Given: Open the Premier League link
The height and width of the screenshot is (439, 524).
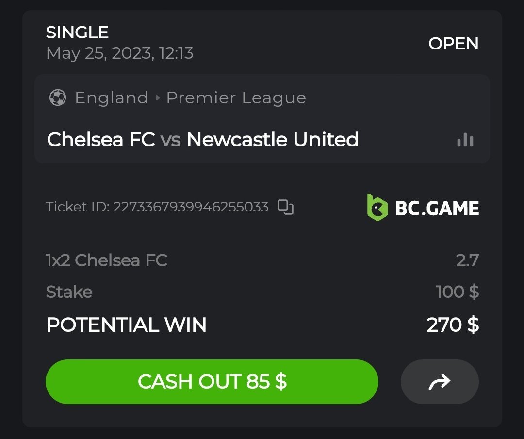Looking at the screenshot, I should [x=236, y=98].
